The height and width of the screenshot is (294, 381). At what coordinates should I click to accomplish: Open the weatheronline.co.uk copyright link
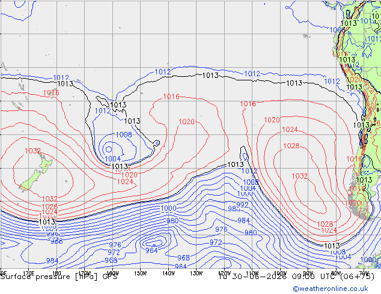pos(331,289)
